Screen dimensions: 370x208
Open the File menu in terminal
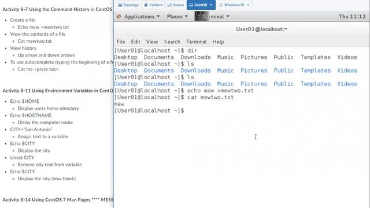pos(121,42)
